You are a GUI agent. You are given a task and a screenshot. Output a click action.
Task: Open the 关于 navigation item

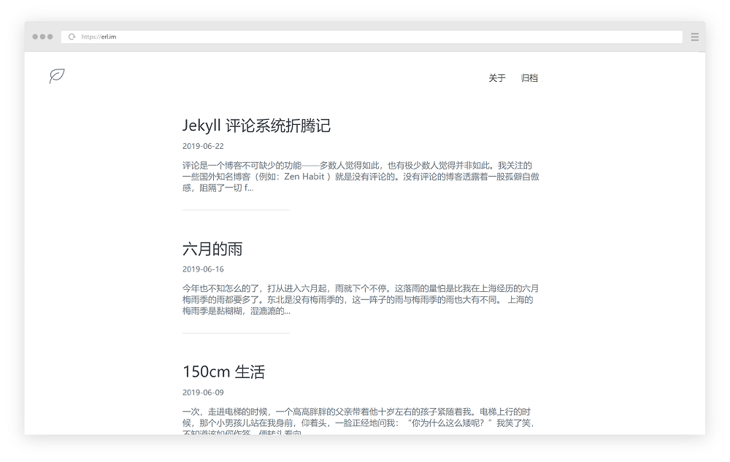coord(496,78)
